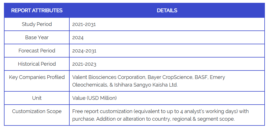
Task: Select the Study Period row label
Action: pos(37,24)
